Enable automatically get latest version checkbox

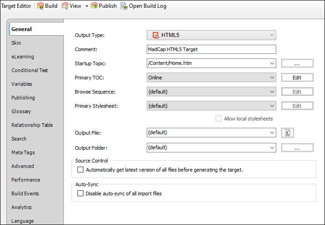pos(80,170)
